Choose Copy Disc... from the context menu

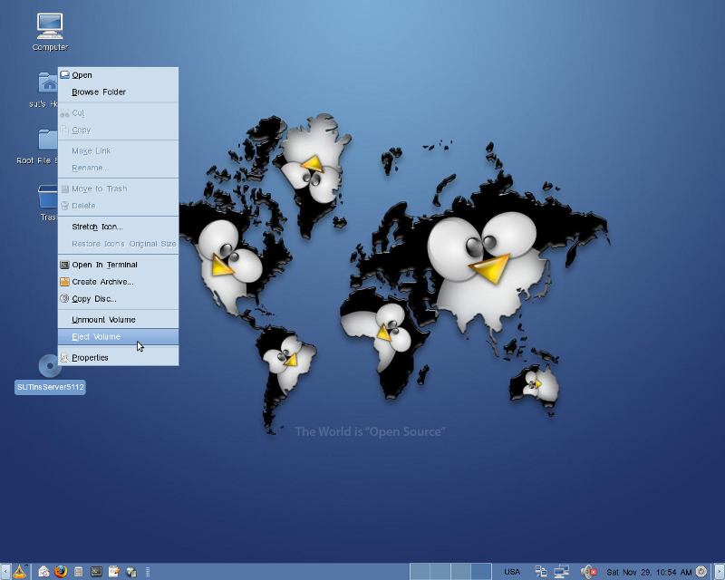point(119,299)
